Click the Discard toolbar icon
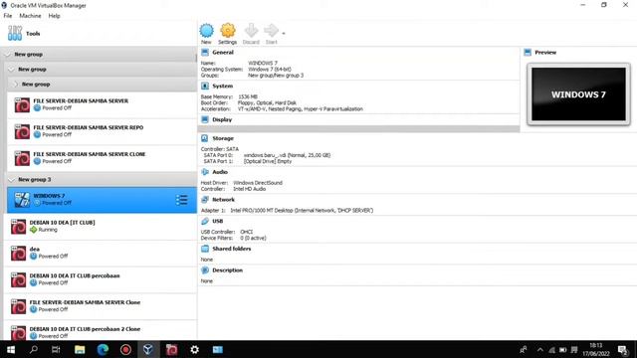Image resolution: width=637 pixels, height=358 pixels. pos(251,31)
